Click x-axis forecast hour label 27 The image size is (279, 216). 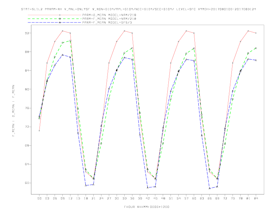point(109,198)
